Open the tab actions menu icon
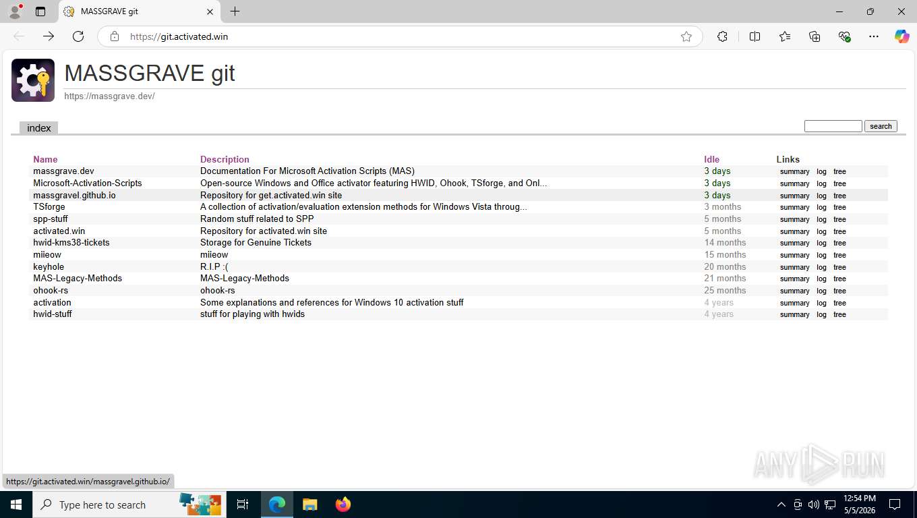Viewport: 917px width, 518px height. 40,11
